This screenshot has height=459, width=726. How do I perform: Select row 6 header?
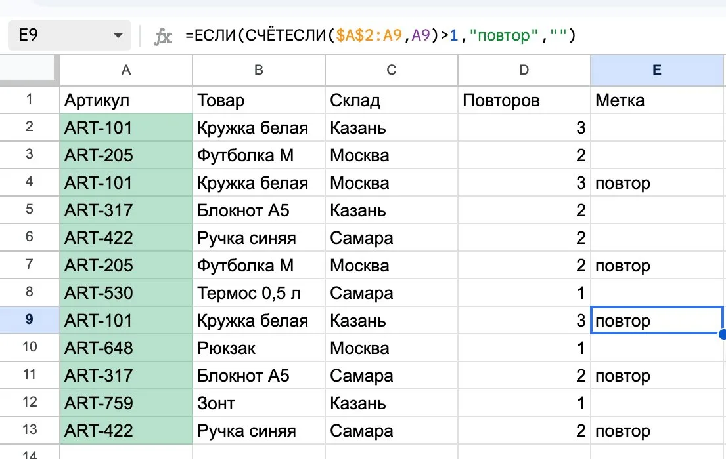tap(30, 237)
